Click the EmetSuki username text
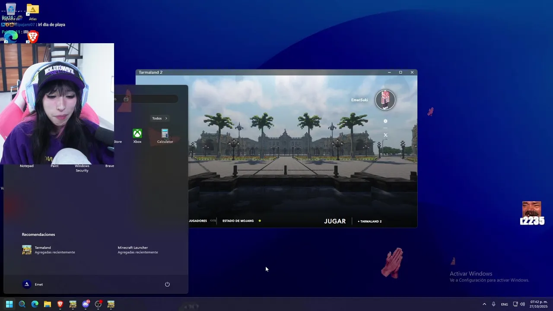The width and height of the screenshot is (553, 311). 359,100
